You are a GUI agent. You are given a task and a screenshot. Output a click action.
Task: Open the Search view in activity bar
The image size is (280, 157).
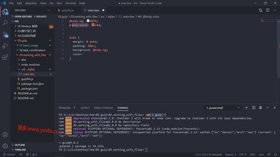[5, 23]
